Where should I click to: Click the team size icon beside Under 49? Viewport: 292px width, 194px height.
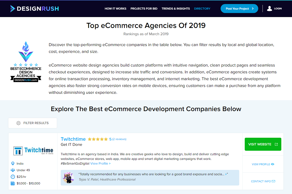(13, 170)
